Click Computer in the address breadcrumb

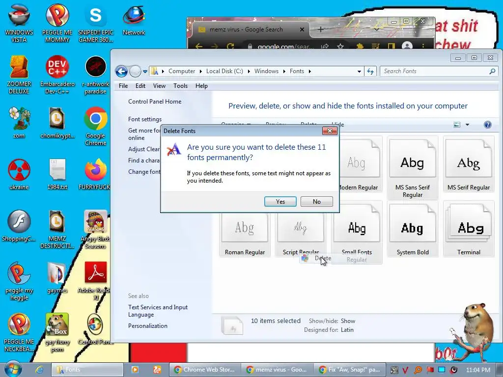[182, 71]
